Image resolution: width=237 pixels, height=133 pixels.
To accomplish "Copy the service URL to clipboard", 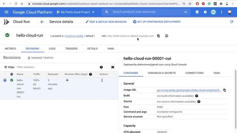I will pos(158,36).
